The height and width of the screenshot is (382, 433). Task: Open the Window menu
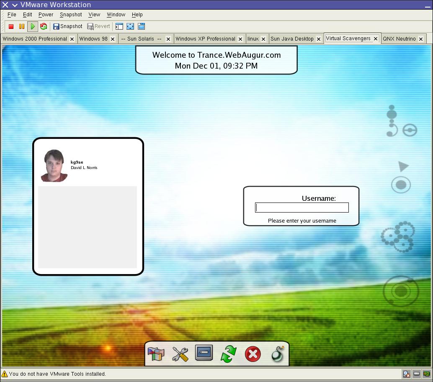click(x=116, y=15)
